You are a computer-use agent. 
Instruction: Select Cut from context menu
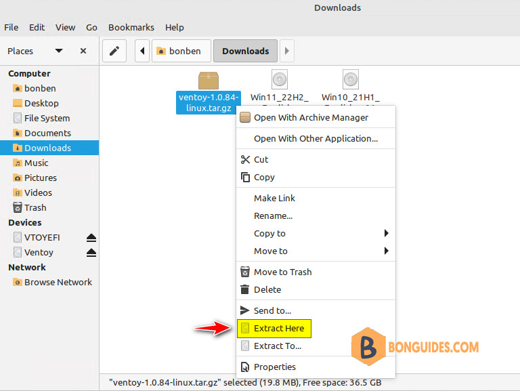pyautogui.click(x=316, y=160)
